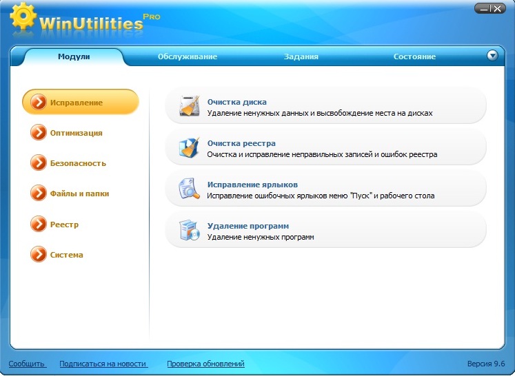Click the Исправление ярлыков magnifier icon
This screenshot has height=376, width=515.
pos(189,189)
